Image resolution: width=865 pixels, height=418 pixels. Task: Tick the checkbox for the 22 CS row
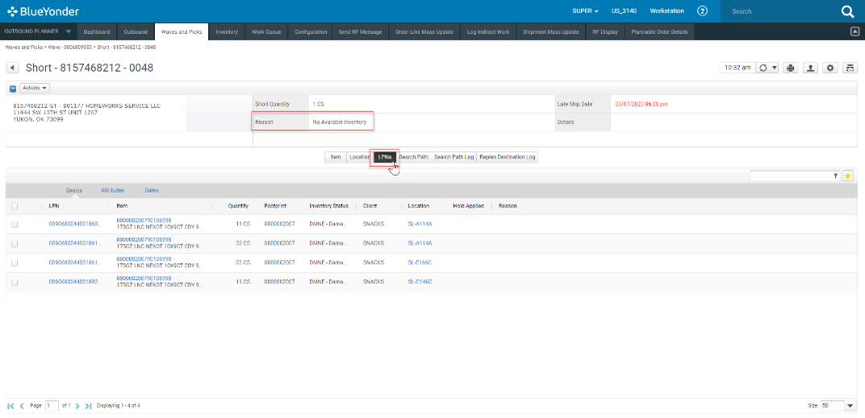(15, 262)
